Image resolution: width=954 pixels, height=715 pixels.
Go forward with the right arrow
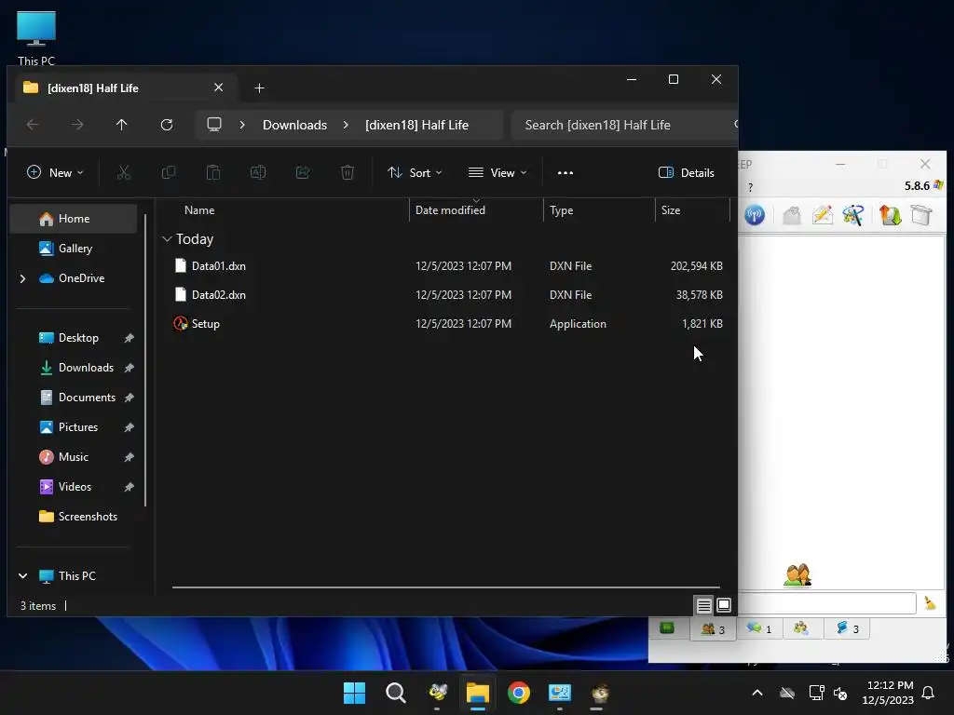77,125
